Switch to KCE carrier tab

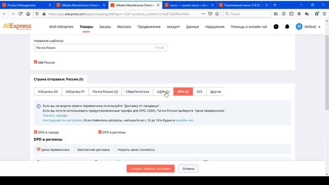pos(199,91)
